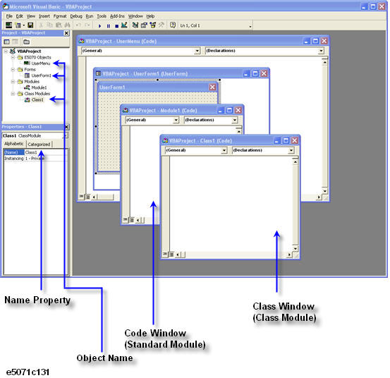
Task: Click the Find binoculars toolbar icon
Action: pos(68,25)
